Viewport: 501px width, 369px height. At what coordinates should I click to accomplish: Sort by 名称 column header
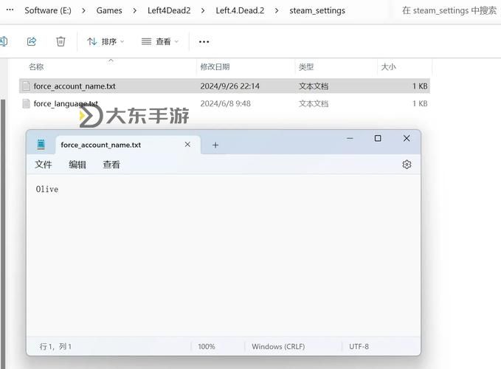click(x=36, y=66)
